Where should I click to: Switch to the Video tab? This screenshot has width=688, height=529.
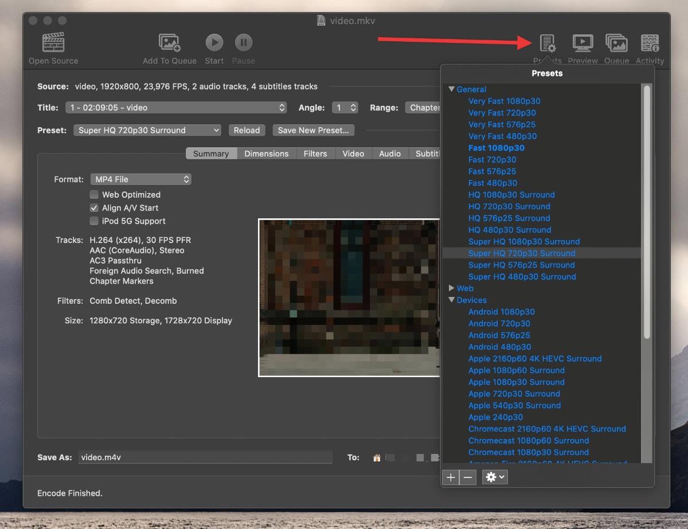(353, 154)
